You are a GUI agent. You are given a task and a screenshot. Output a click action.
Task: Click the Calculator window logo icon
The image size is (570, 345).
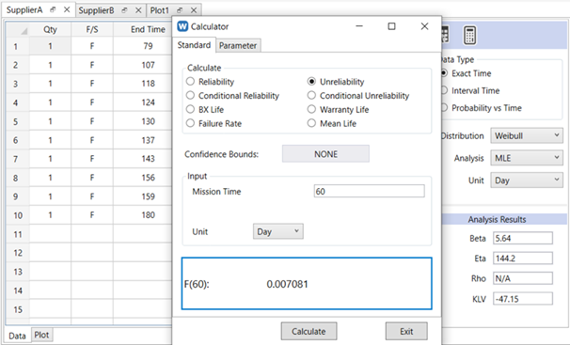(x=182, y=26)
